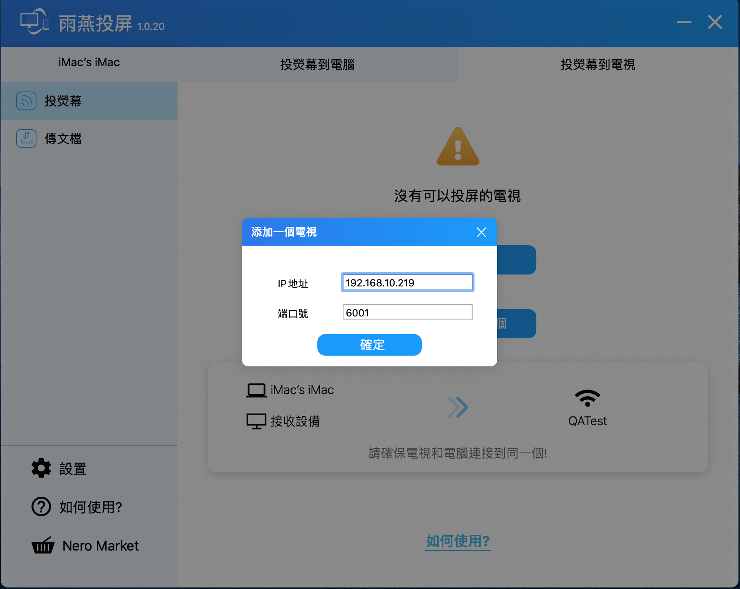Screen dimensions: 740x589
Task: Switch to 投熒幕到電視 tab
Action: click(x=598, y=65)
